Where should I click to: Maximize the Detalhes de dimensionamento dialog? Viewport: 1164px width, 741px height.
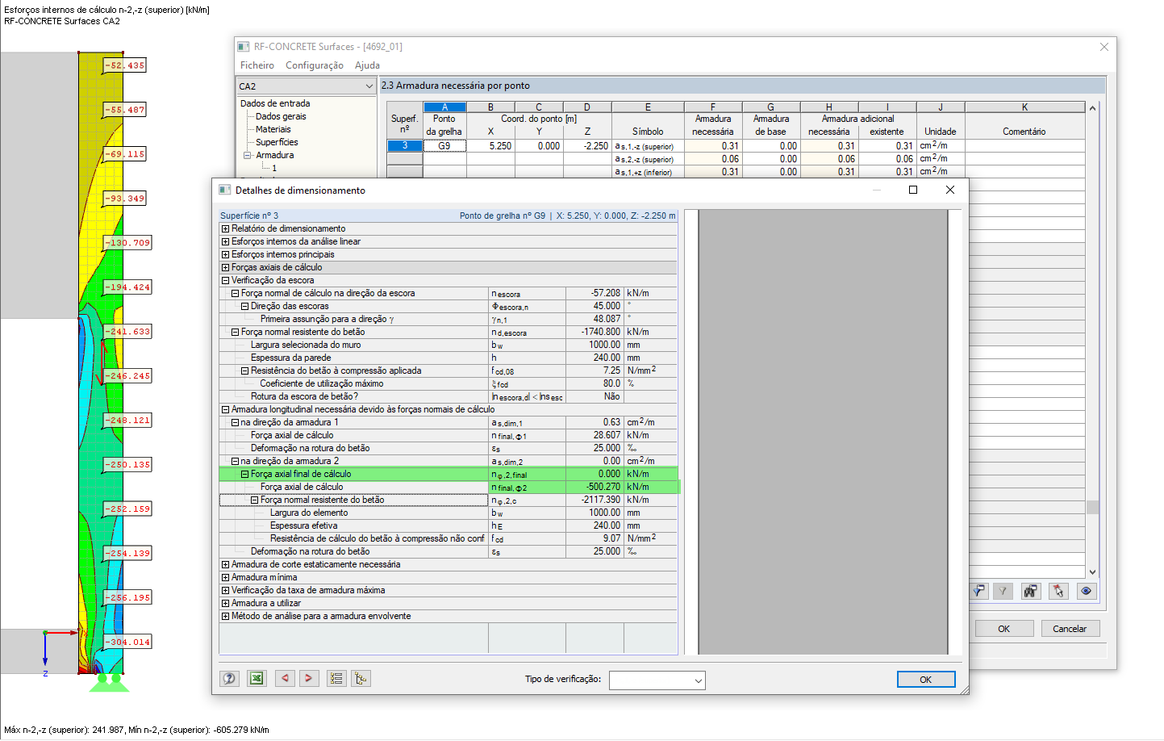point(913,190)
